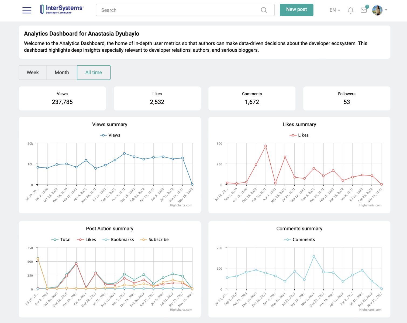The width and height of the screenshot is (407, 323).
Task: Open the notifications bell
Action: coord(350,10)
